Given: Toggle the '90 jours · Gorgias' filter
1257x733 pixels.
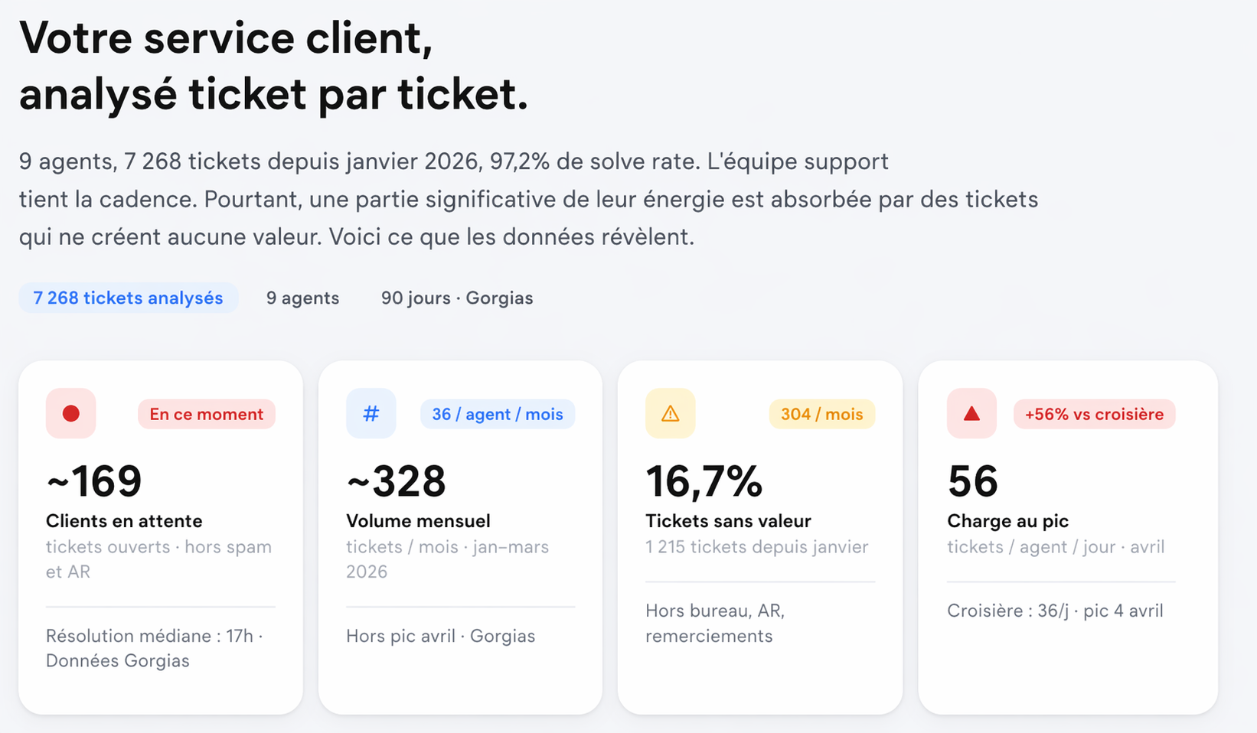Looking at the screenshot, I should (457, 298).
